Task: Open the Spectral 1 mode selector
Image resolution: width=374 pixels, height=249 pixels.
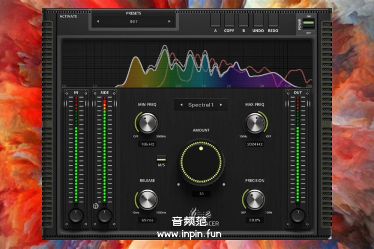Action: (x=201, y=105)
